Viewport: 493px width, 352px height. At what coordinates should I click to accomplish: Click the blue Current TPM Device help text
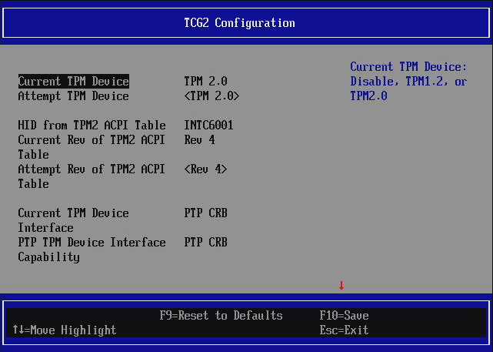point(408,81)
